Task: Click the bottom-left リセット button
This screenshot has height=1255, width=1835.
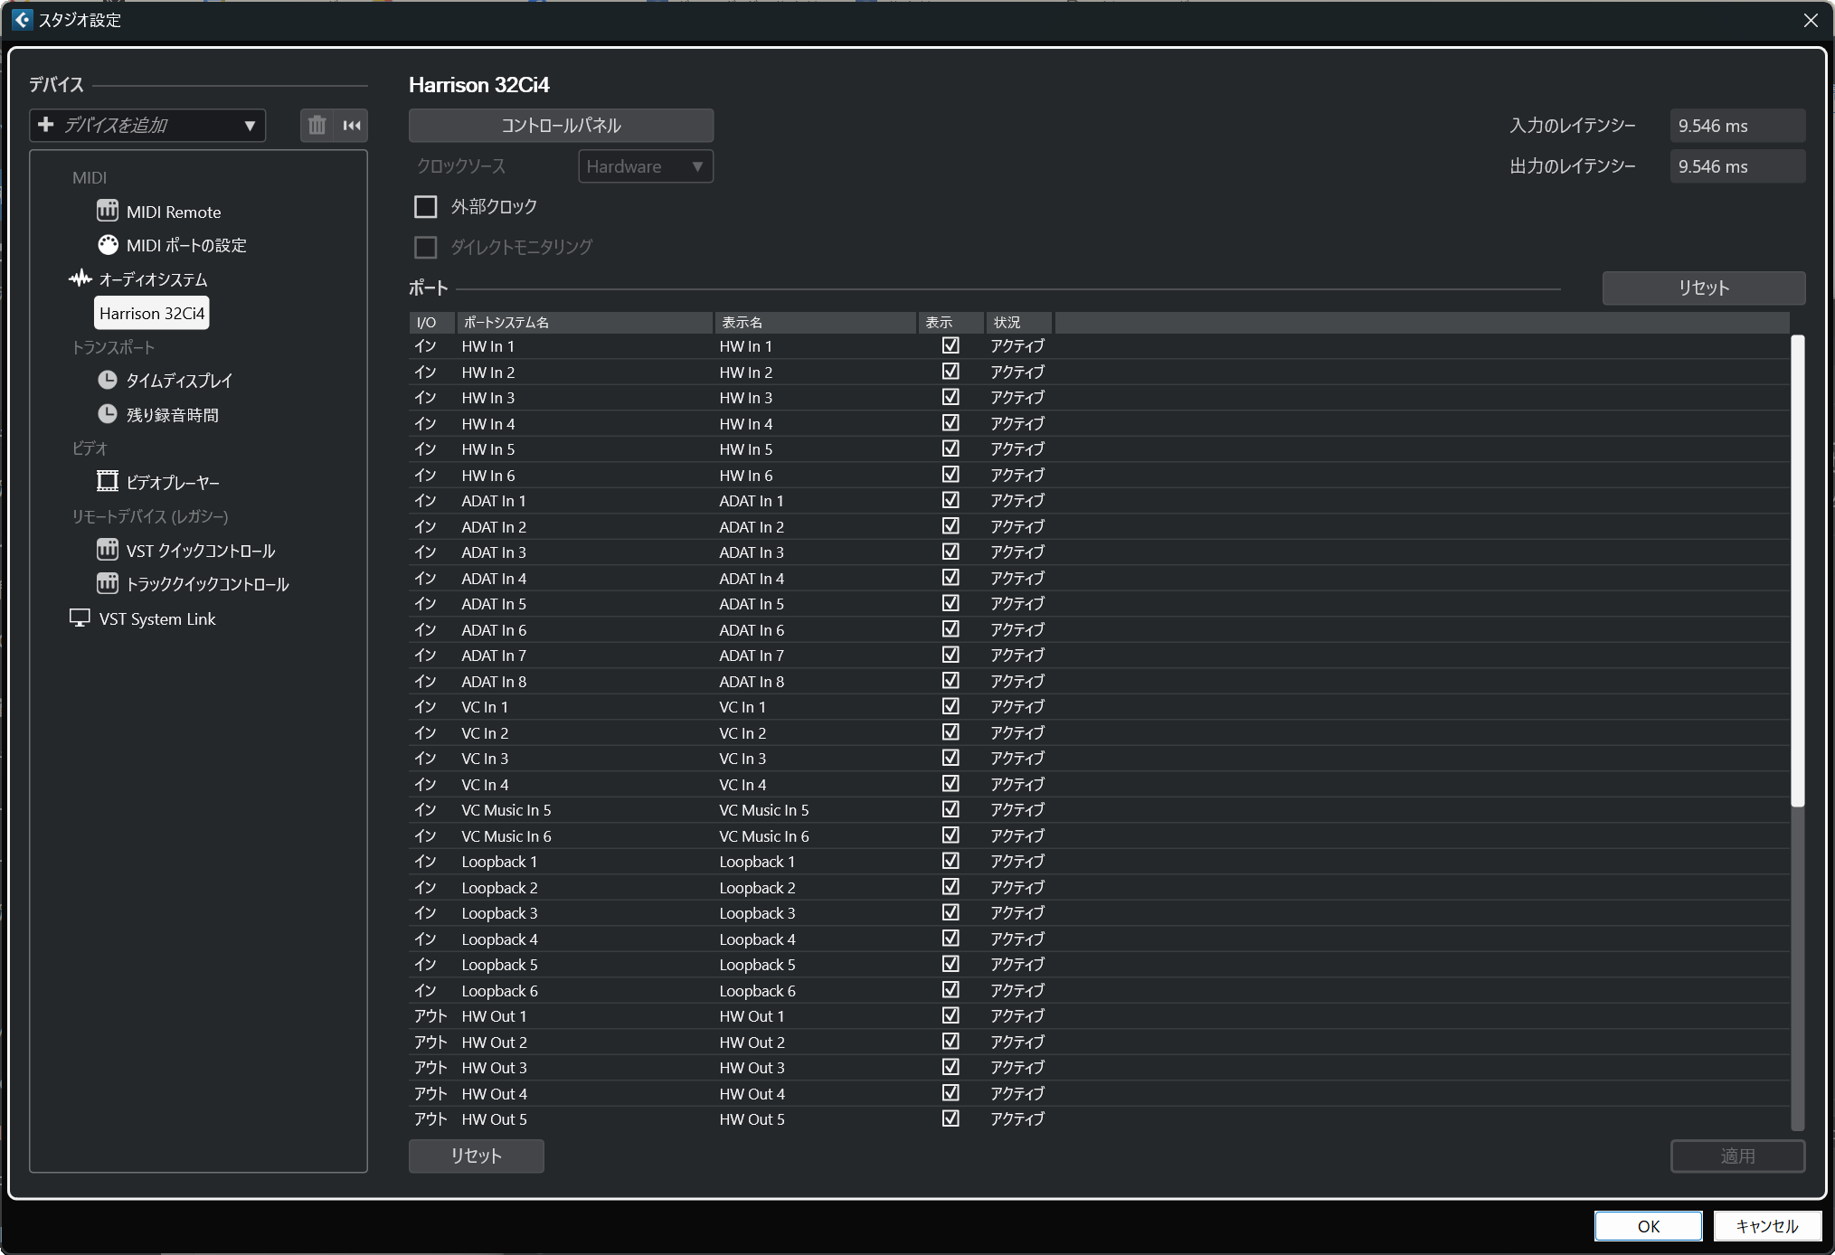Action: pyautogui.click(x=477, y=1156)
